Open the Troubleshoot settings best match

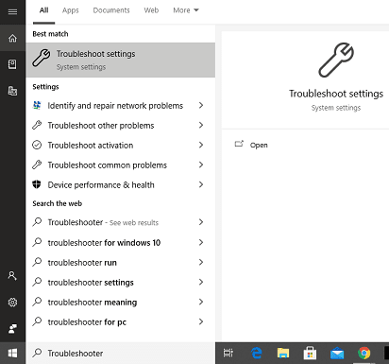tap(121, 60)
